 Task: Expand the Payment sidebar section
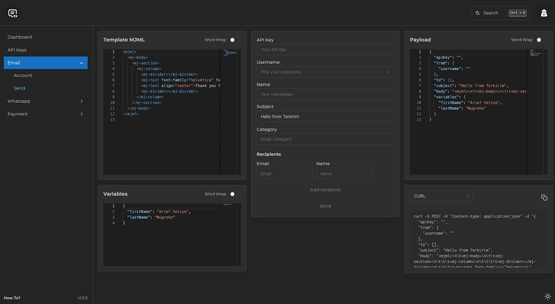pyautogui.click(x=46, y=114)
